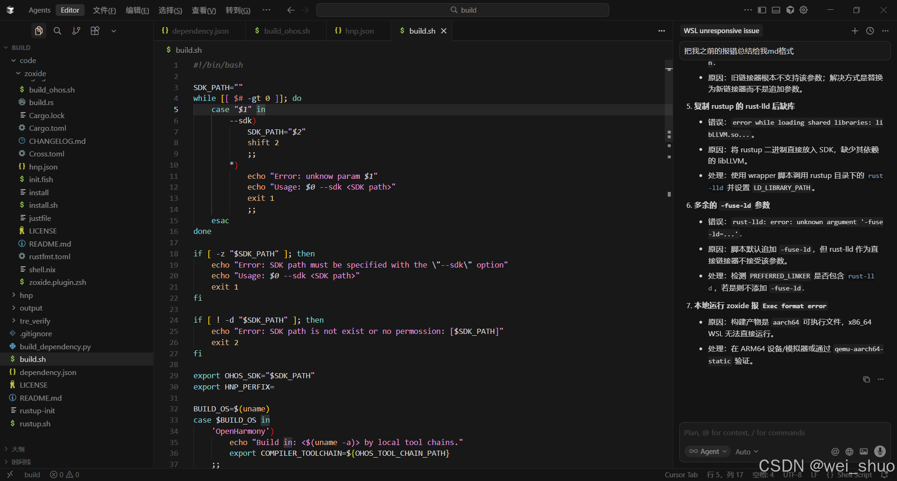Open the 转到(G) menu

coord(238,10)
